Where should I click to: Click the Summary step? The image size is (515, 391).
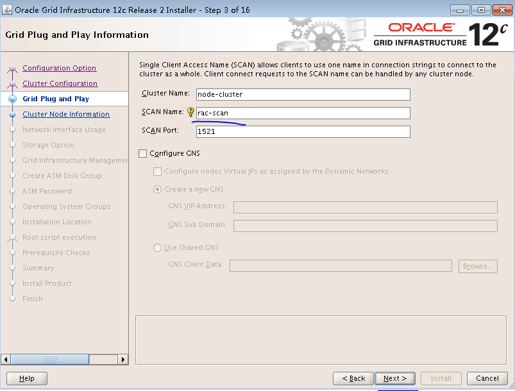click(38, 268)
